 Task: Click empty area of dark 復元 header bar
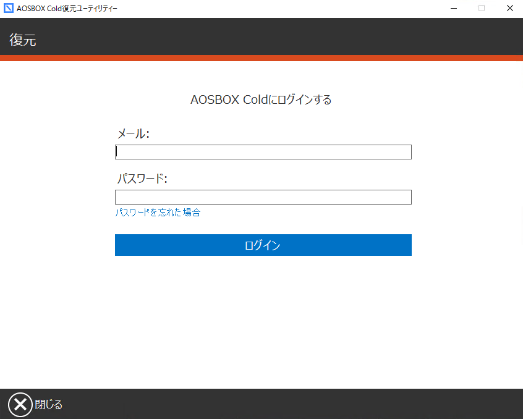click(x=278, y=37)
